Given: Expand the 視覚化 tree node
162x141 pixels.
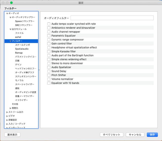Looking at the screenshot, I should tap(10, 108).
